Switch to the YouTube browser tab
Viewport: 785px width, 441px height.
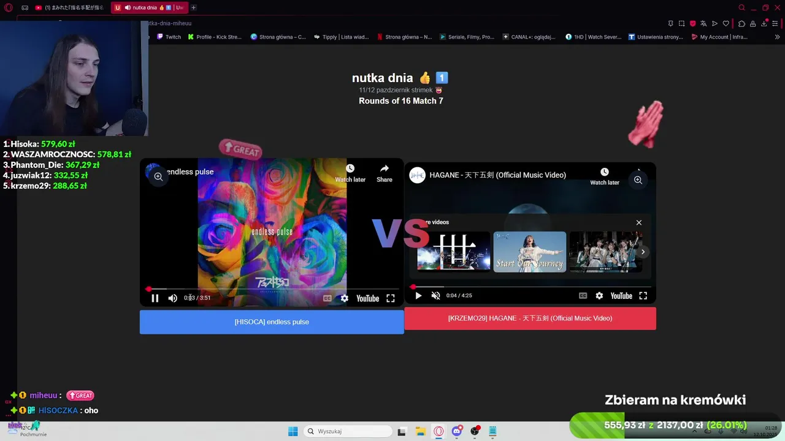click(69, 7)
